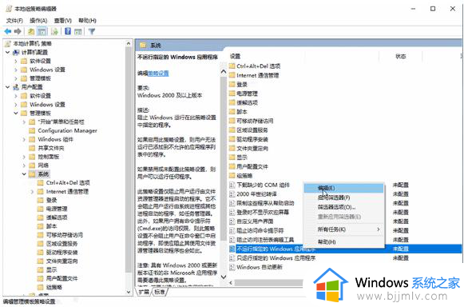Image resolution: width=464 pixels, height=307 pixels.
Task: Open the 策略设置 edit link
Action: tap(158, 74)
